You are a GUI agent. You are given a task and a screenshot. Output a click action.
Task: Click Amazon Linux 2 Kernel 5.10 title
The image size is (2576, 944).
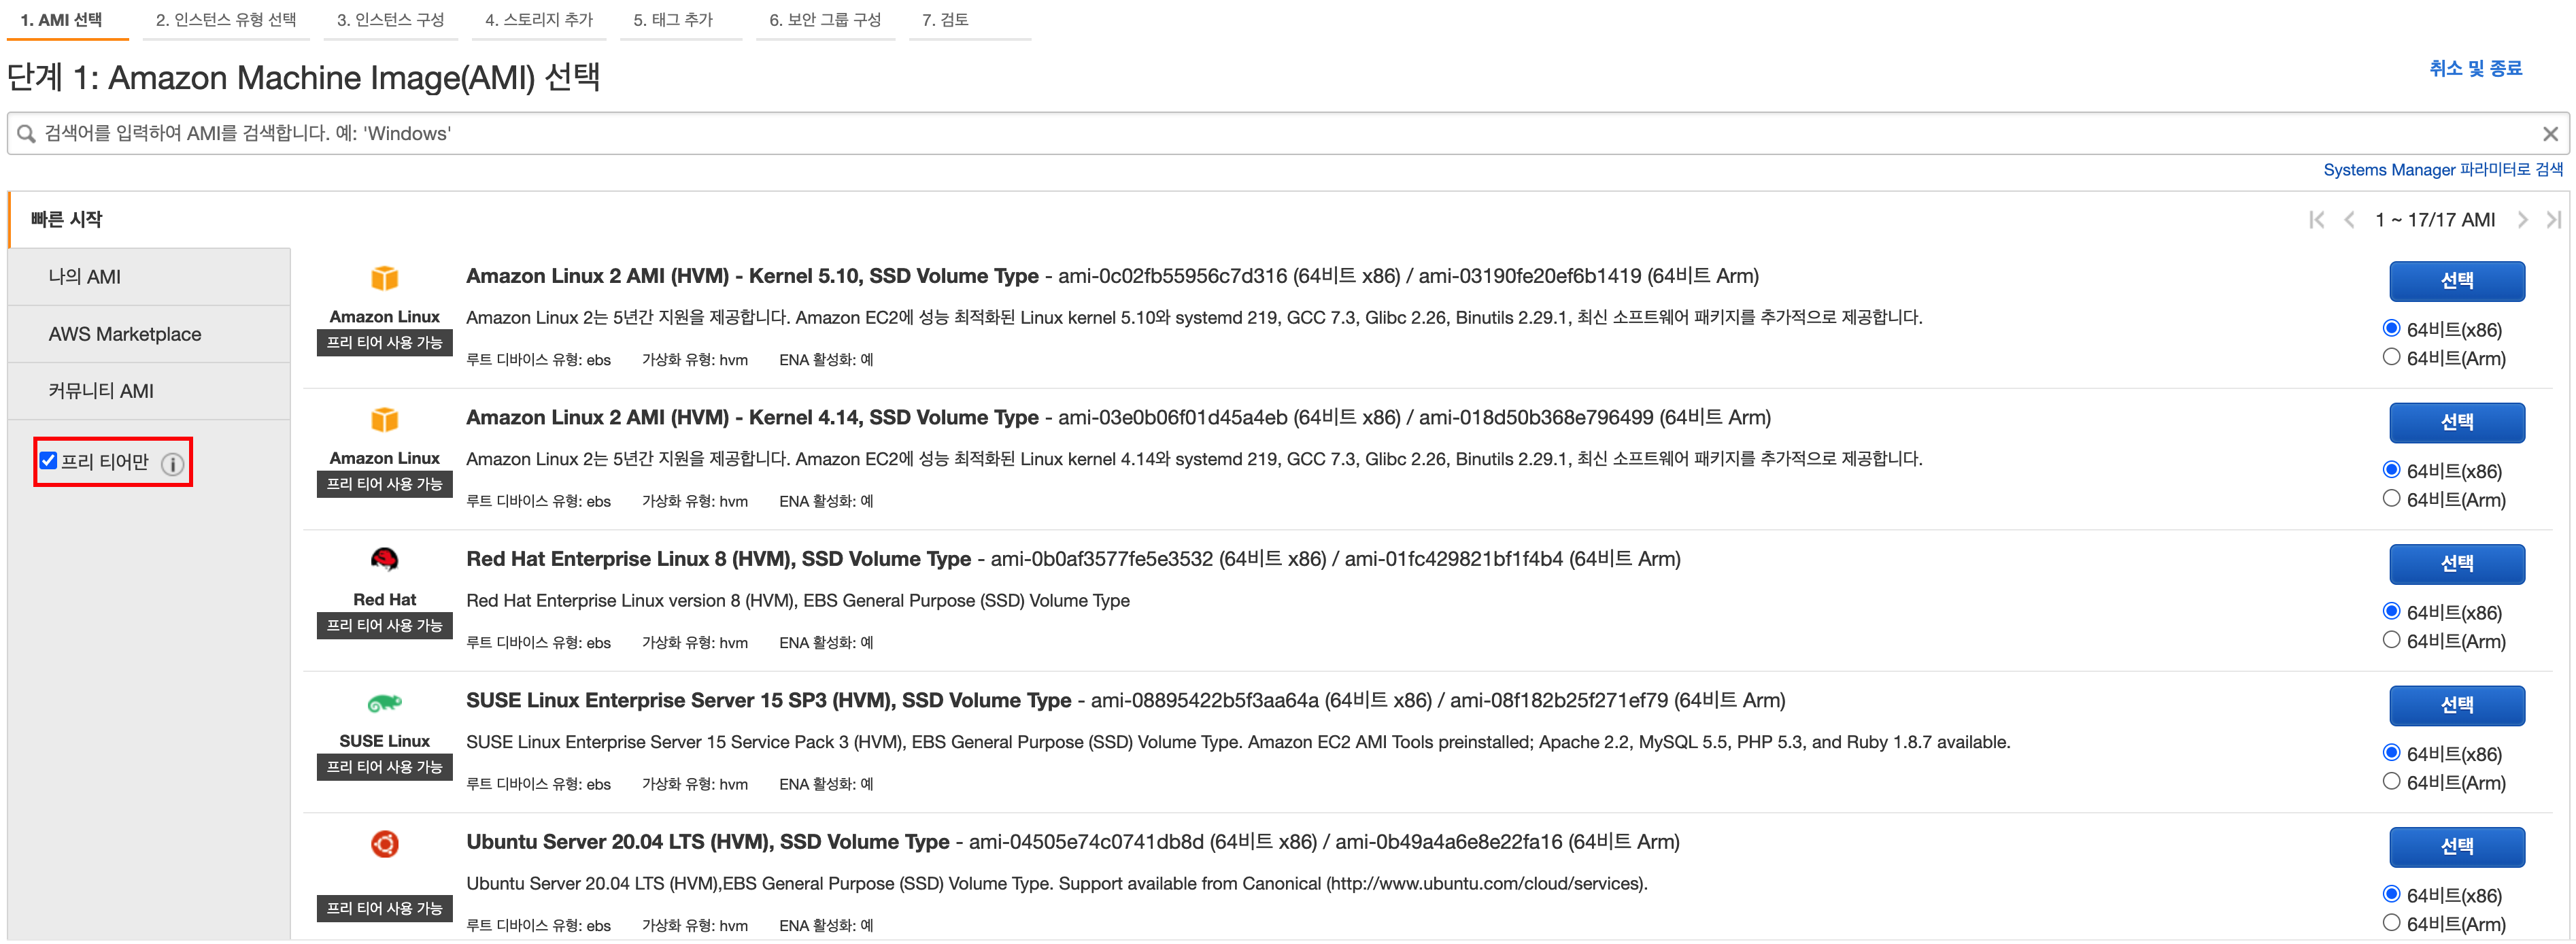coord(752,276)
